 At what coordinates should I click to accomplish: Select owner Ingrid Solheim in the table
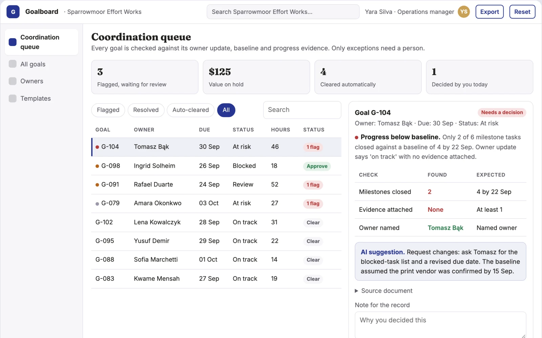[154, 166]
